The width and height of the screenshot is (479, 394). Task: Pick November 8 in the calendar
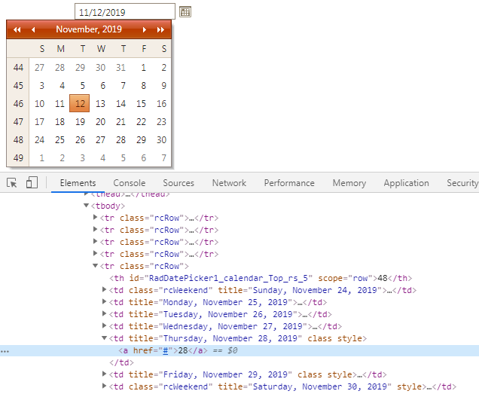click(143, 86)
